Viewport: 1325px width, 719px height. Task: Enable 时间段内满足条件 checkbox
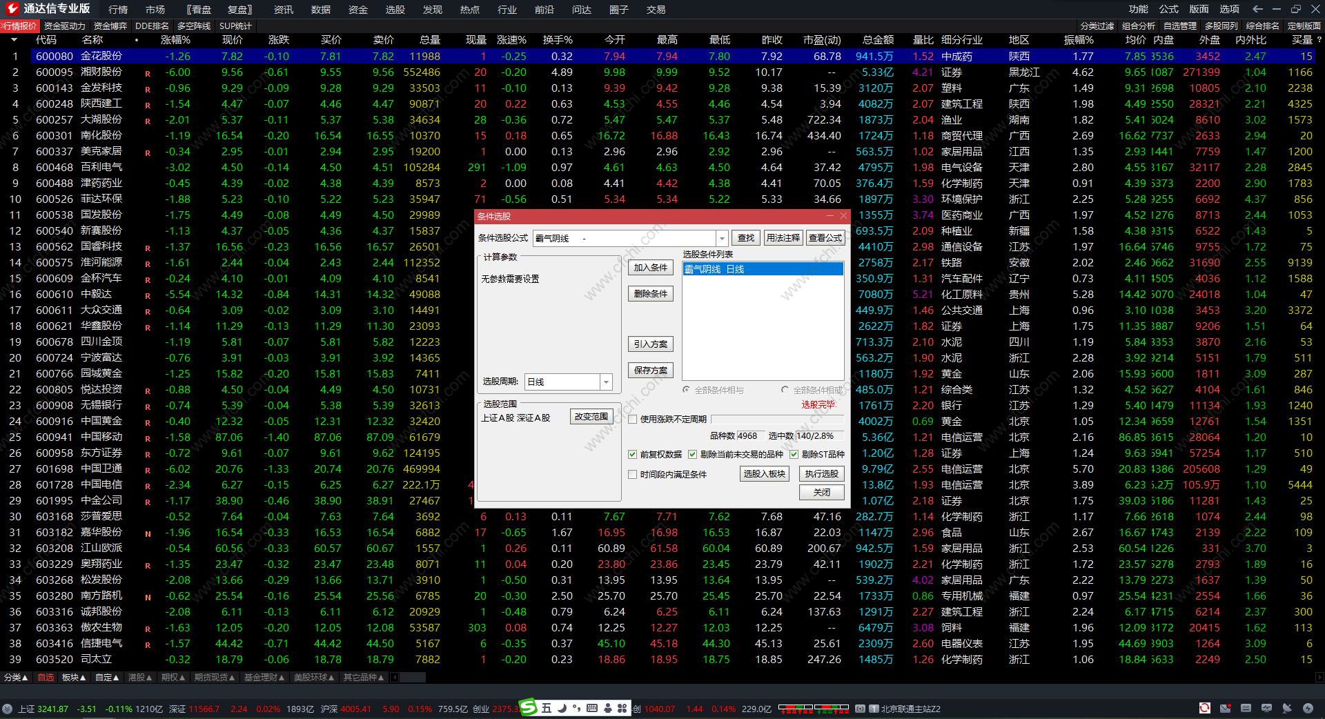pos(632,474)
